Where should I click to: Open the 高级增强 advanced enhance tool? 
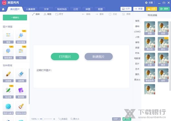[x=21, y=37]
